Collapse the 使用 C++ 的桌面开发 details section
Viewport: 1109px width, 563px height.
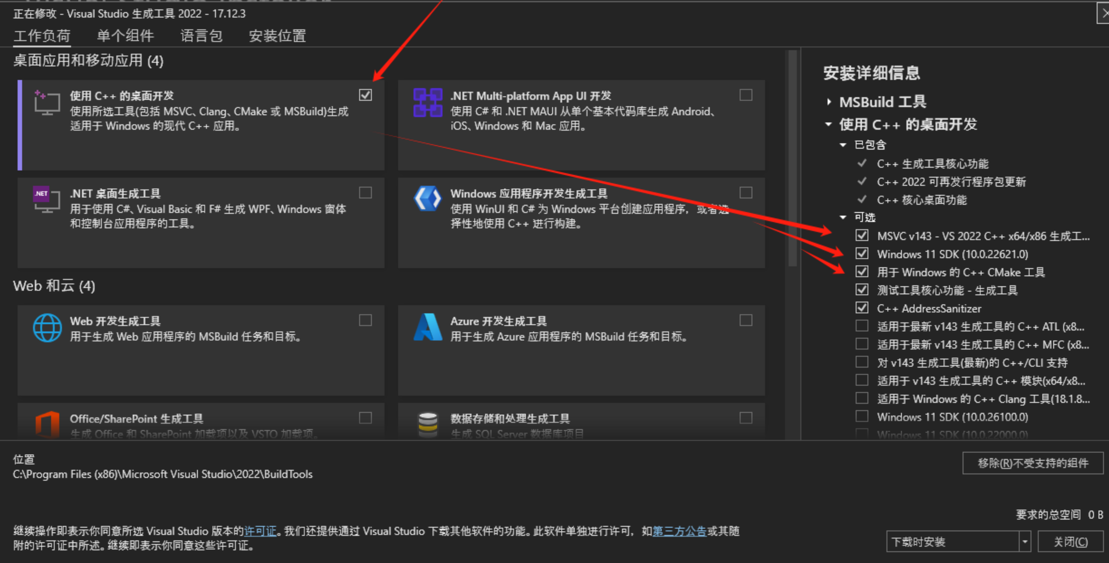[x=828, y=124]
